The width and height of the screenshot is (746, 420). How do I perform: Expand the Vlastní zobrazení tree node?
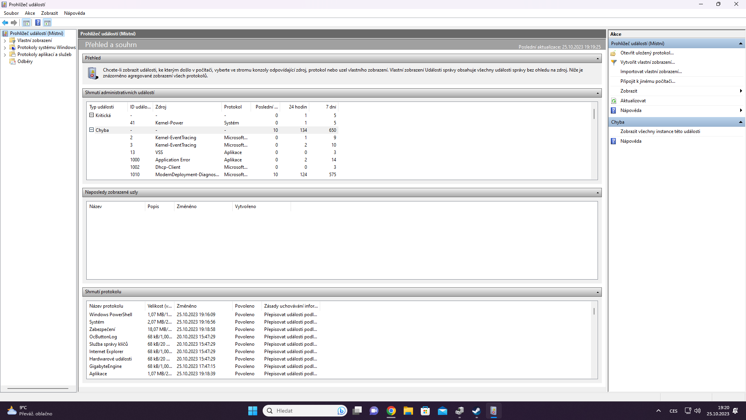[5, 40]
